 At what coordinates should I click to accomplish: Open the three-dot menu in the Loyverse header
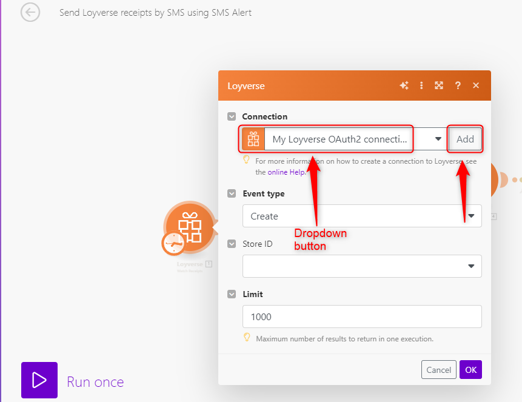point(421,85)
